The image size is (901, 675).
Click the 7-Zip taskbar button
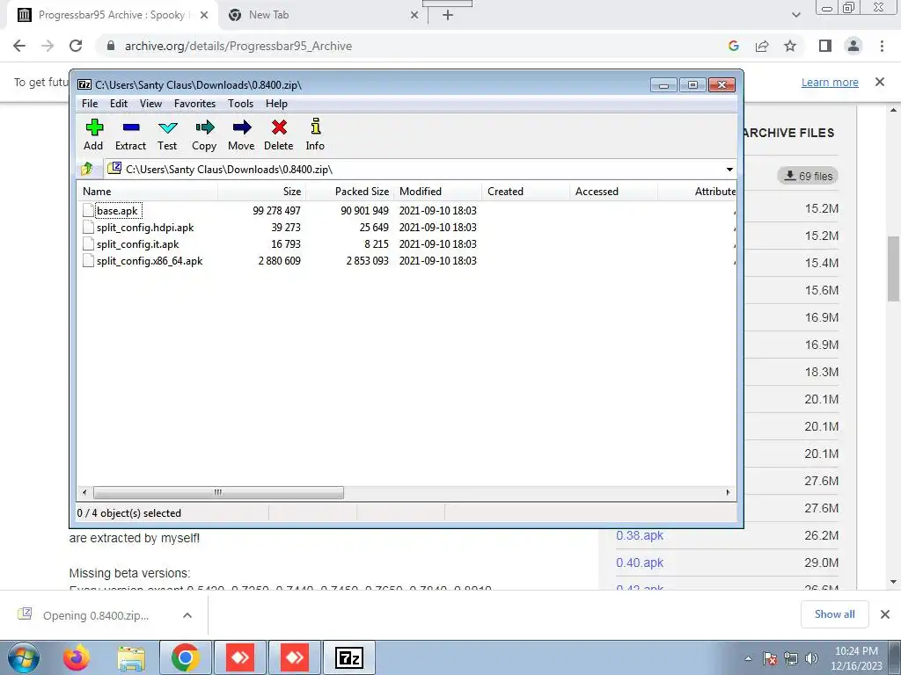coord(349,657)
